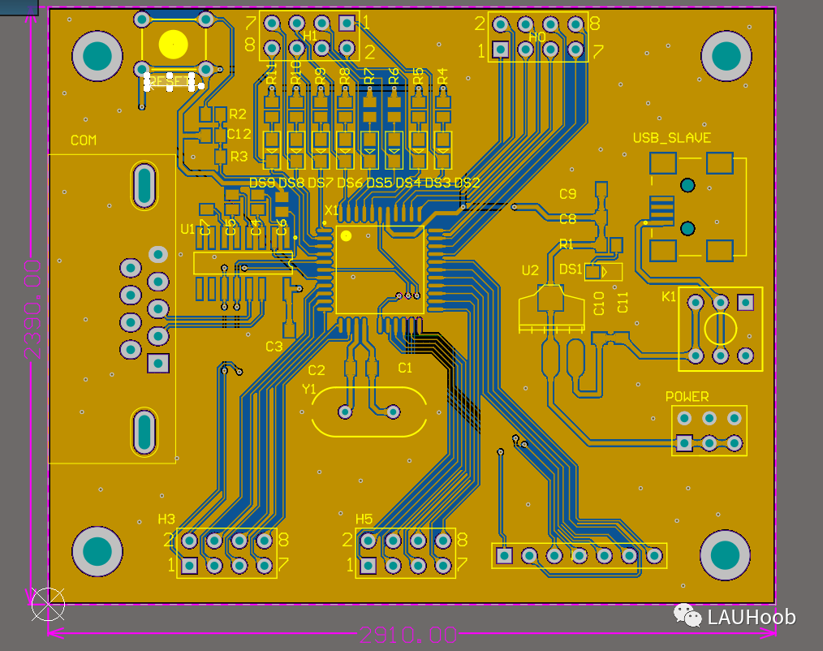Click the 2390.00 height dimension
Viewport: 823px width, 651px height.
32,310
